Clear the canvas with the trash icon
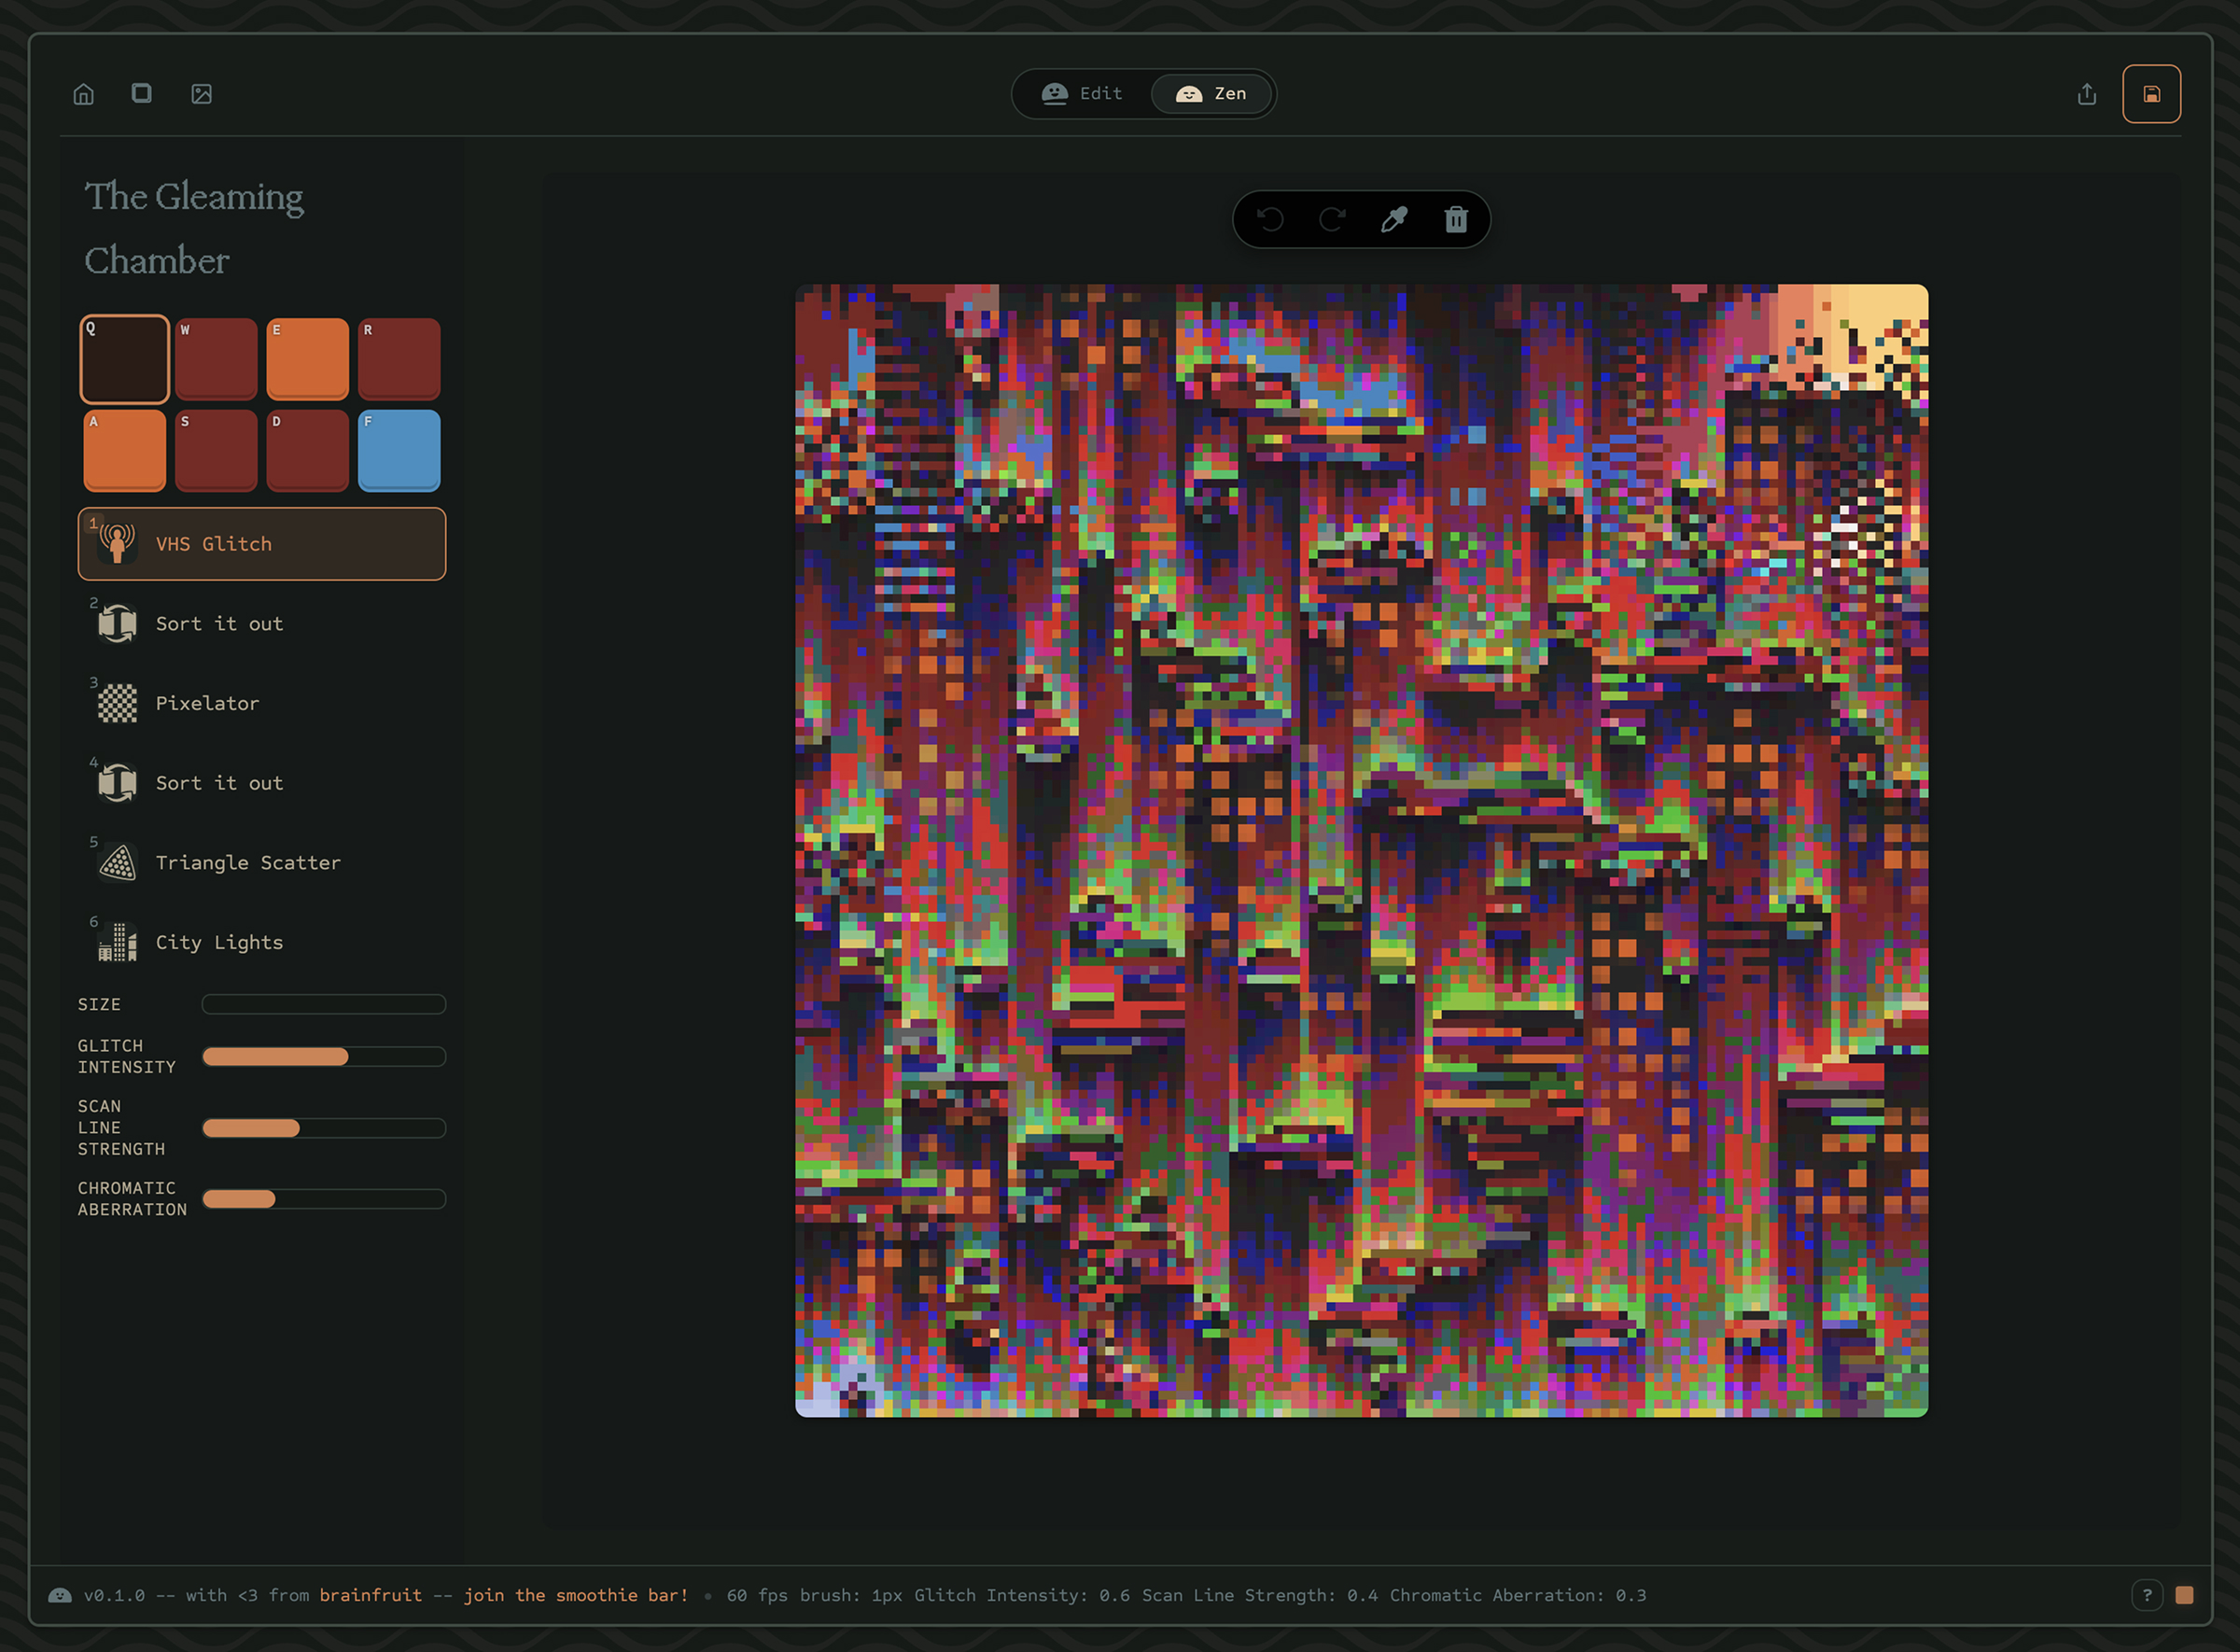2240x1652 pixels. pos(1455,219)
